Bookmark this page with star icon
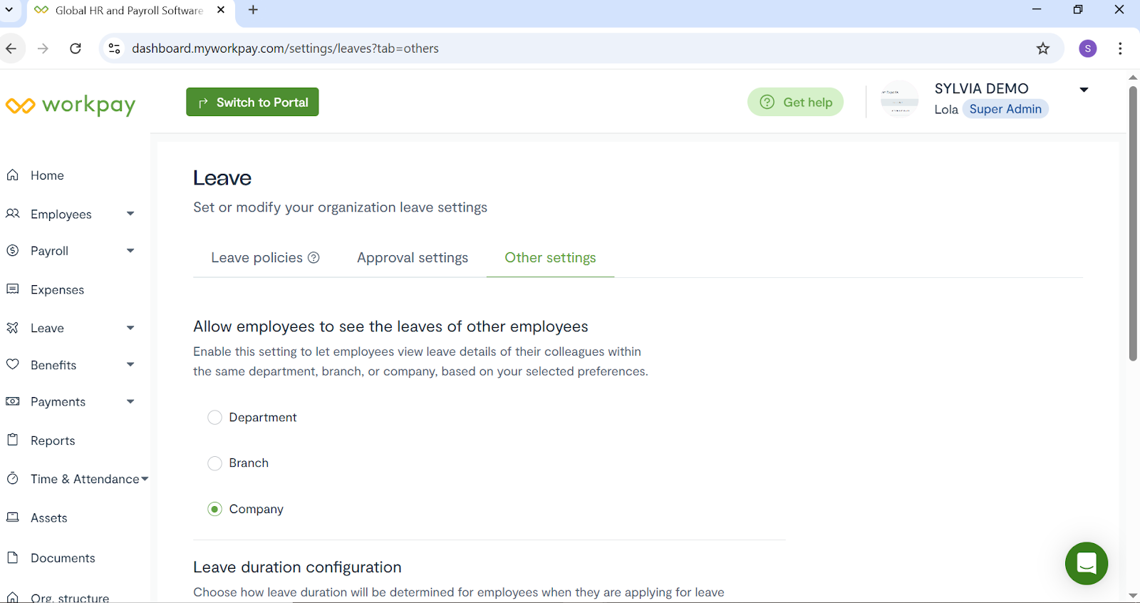1140x603 pixels. coord(1042,48)
